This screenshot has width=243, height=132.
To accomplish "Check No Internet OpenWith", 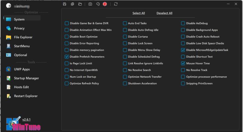I will [67, 70].
